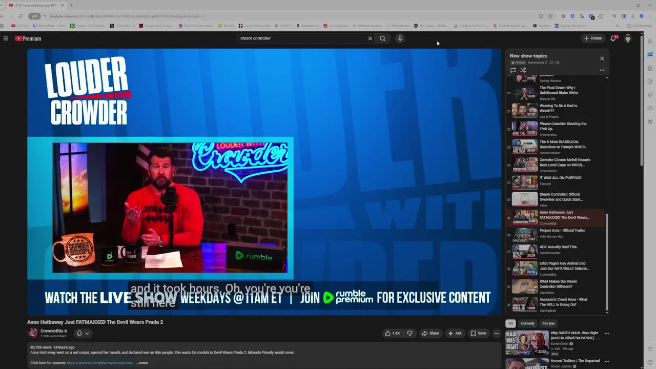This screenshot has width=656, height=369.
Task: Open the Create button
Action: [592, 38]
